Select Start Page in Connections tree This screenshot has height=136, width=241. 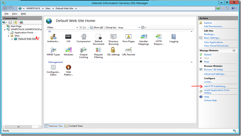point(16,26)
